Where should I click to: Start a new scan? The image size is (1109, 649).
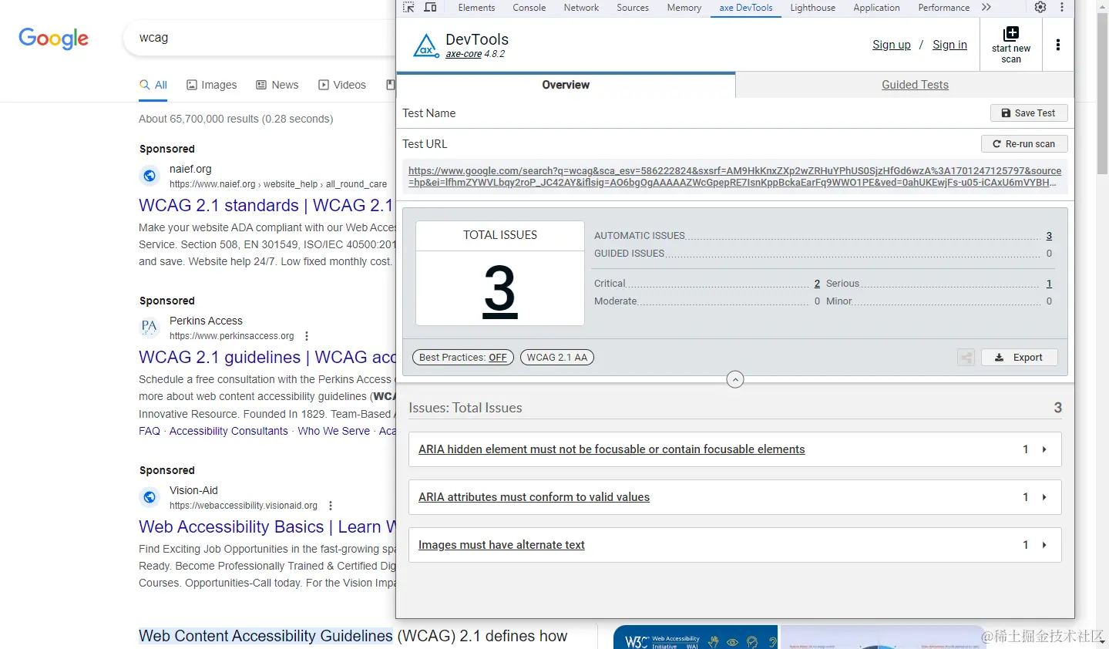coord(1011,45)
